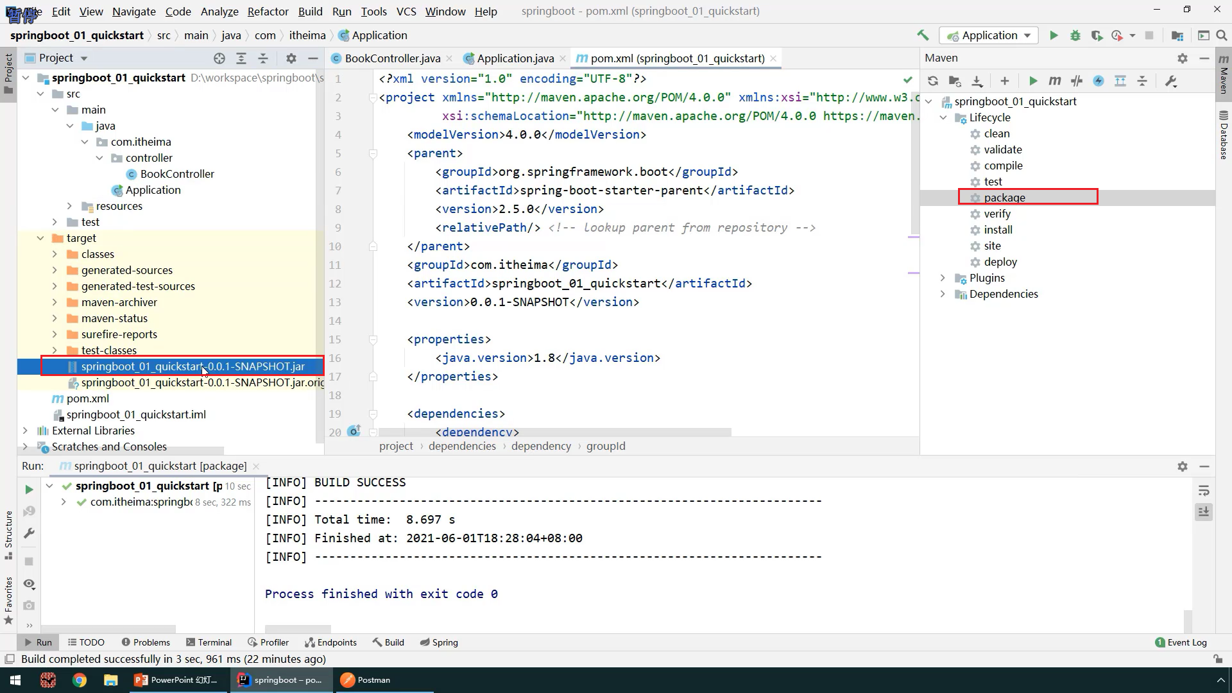The height and width of the screenshot is (693, 1232).
Task: Click the Maven download sources icon
Action: point(978,81)
